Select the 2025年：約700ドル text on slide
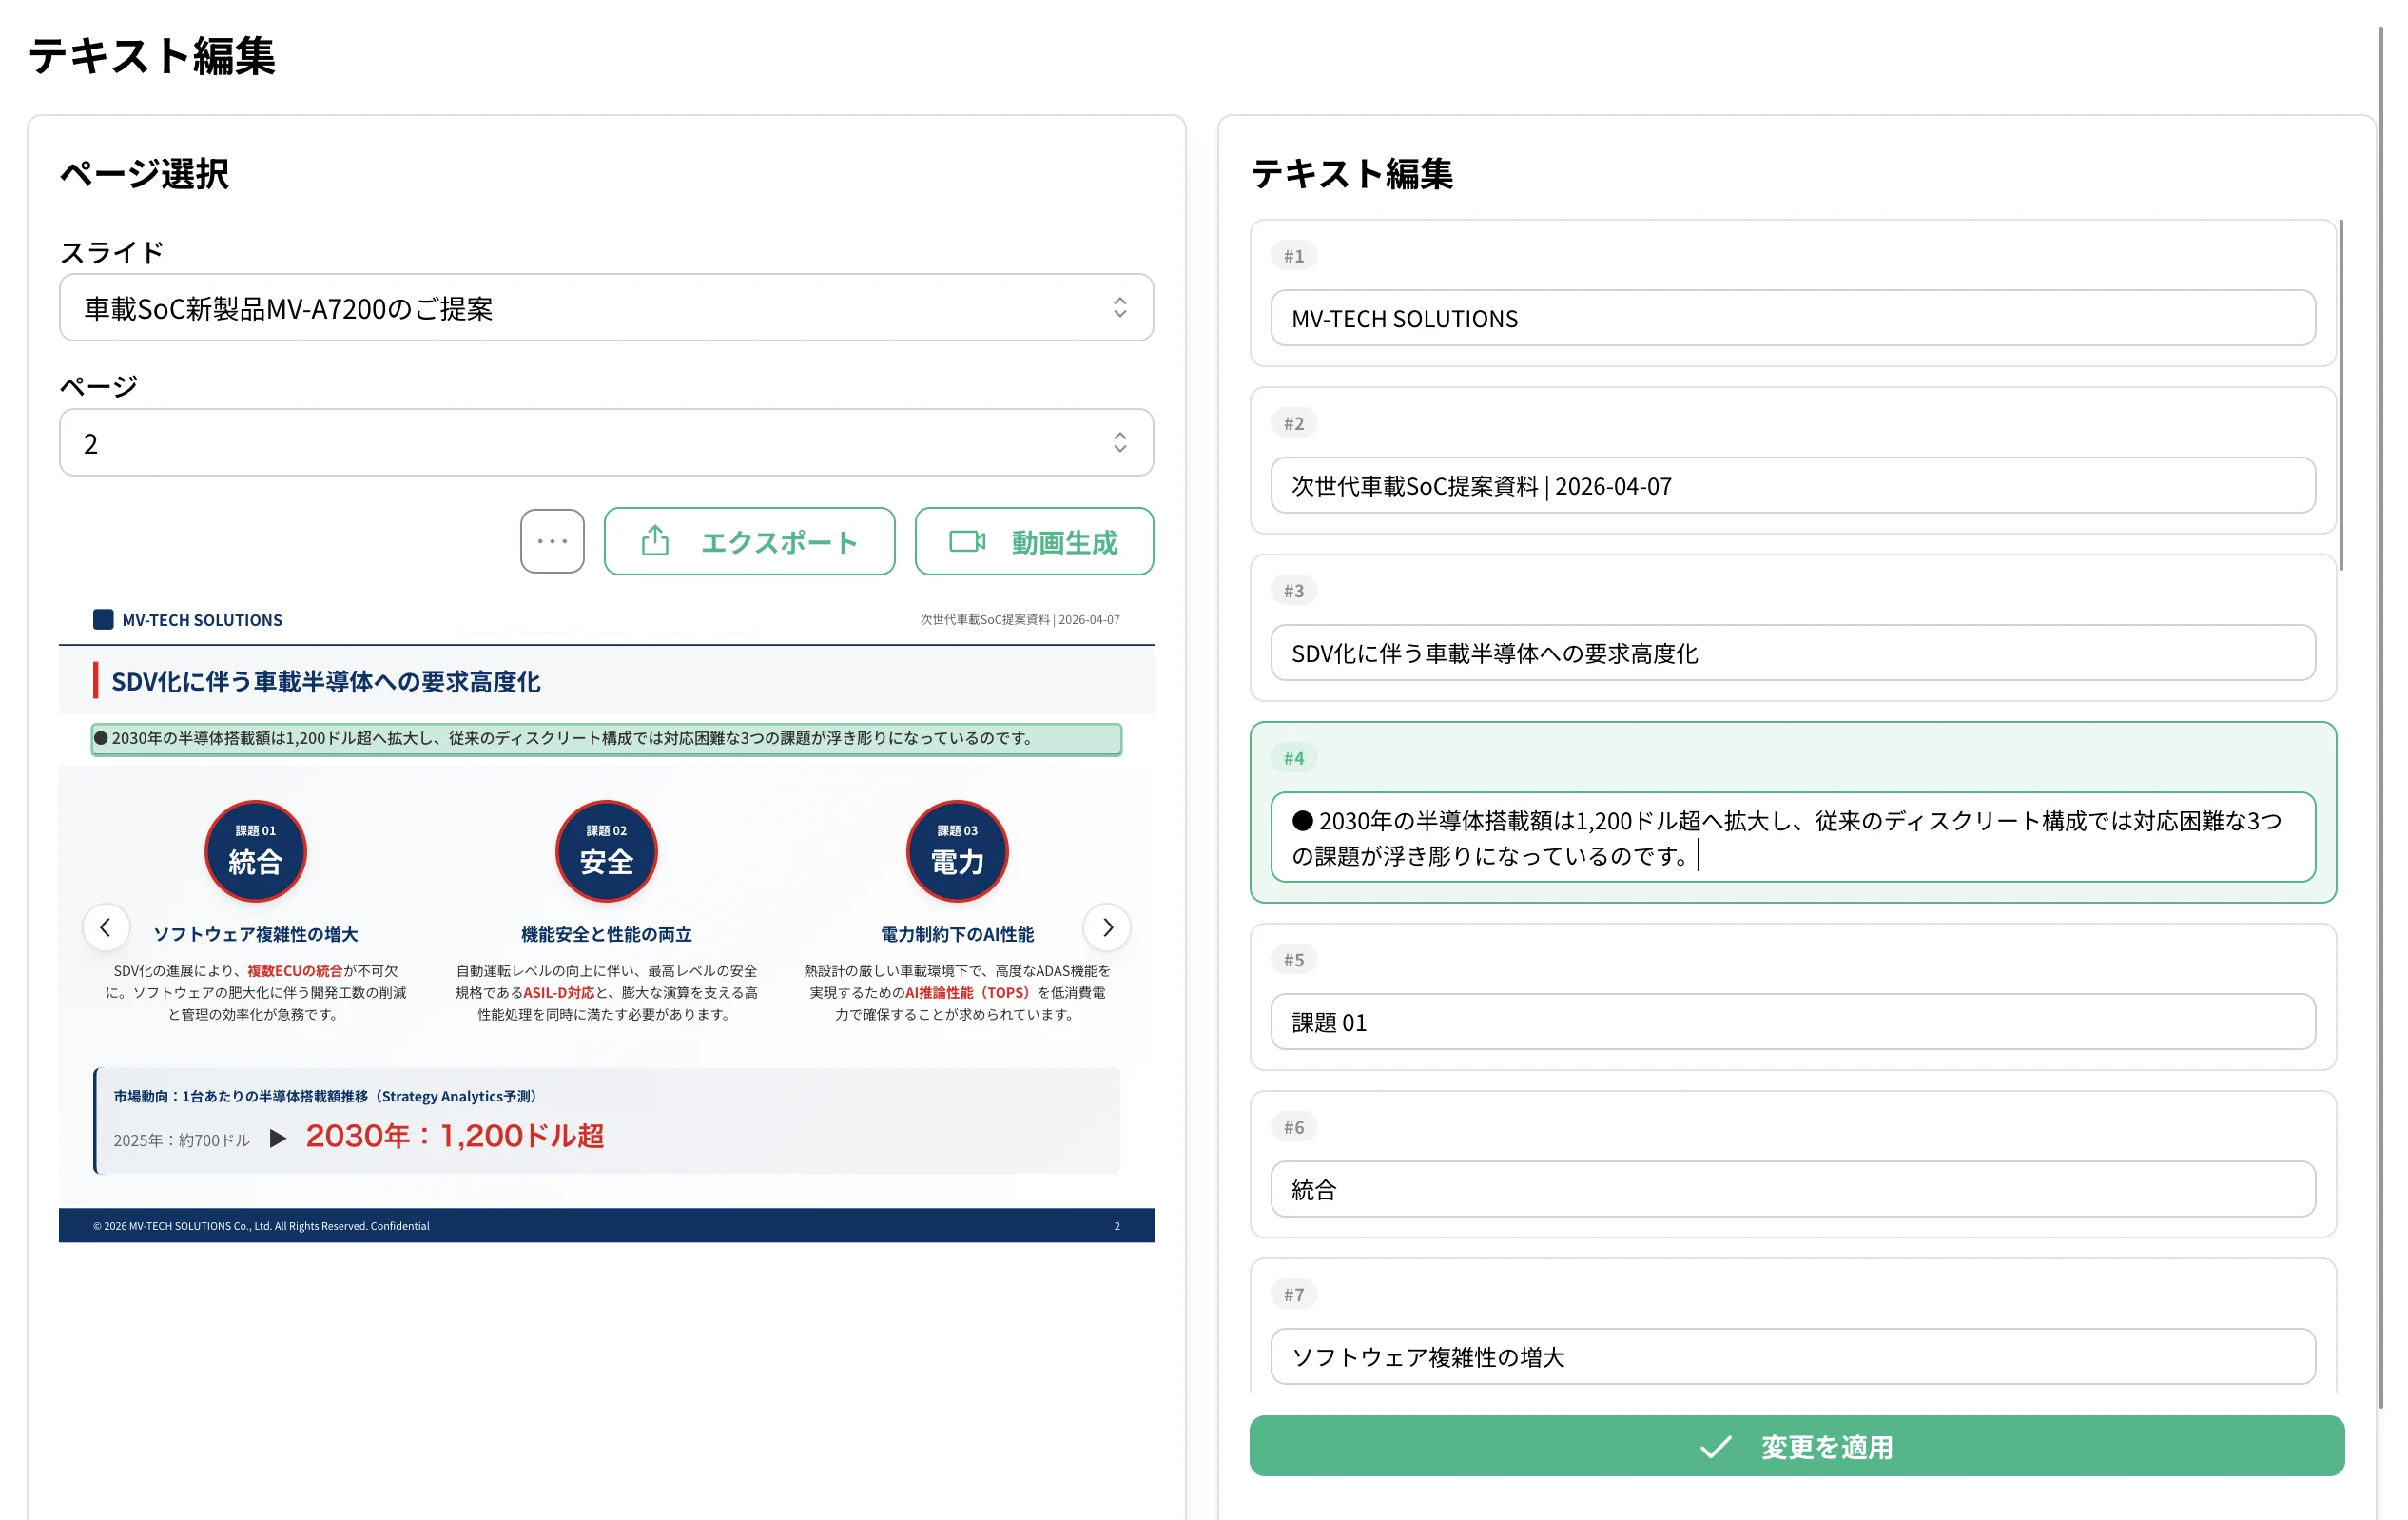Screen dimensions: 2408x1520 [x=181, y=1140]
